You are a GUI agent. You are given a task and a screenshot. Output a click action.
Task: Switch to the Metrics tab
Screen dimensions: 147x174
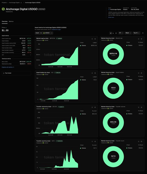(11, 21)
